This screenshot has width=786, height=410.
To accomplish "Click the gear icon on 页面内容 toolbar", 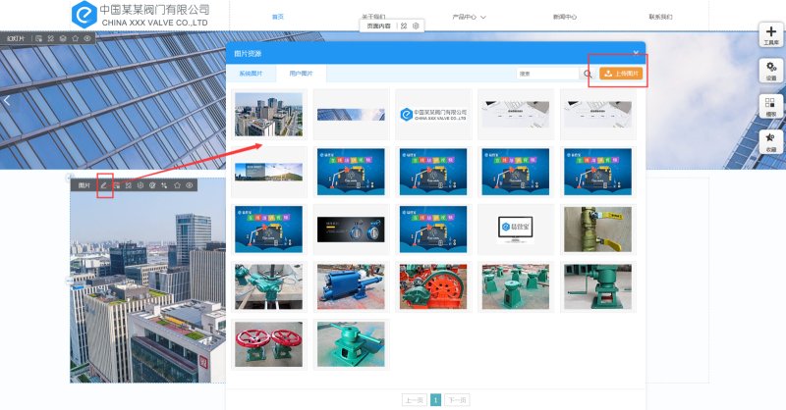I will pyautogui.click(x=416, y=26).
